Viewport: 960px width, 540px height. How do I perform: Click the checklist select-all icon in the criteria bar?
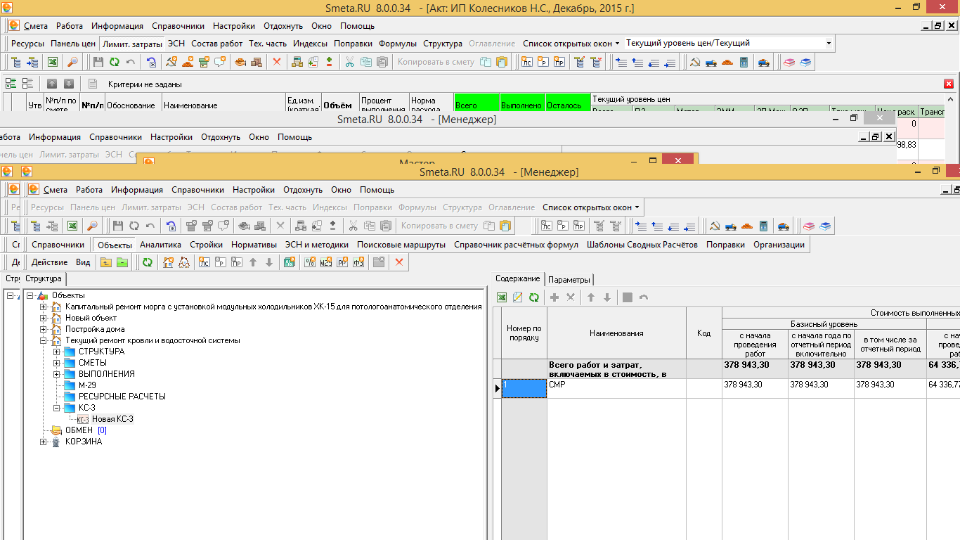coord(11,84)
